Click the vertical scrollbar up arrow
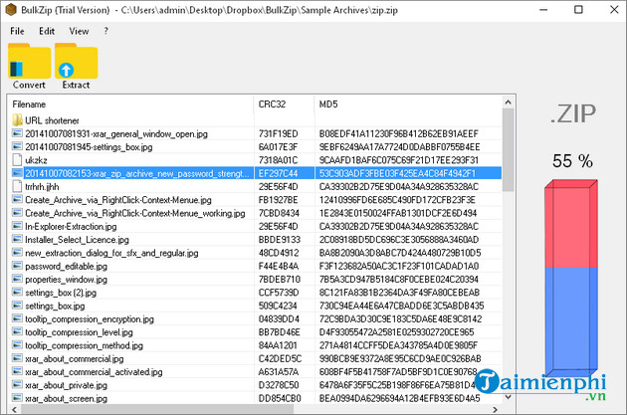 pyautogui.click(x=508, y=103)
